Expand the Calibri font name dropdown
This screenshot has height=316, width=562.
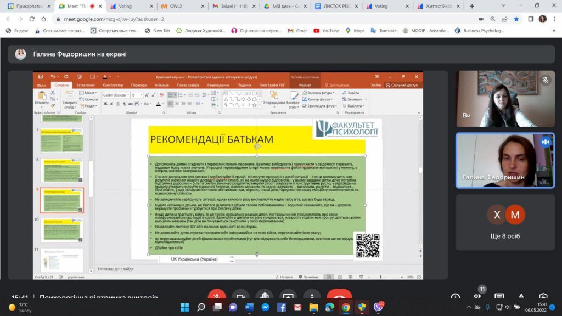126,95
